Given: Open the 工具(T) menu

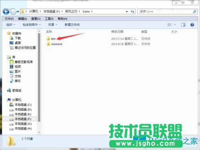Looking at the screenshot, I should (x=49, y=19).
